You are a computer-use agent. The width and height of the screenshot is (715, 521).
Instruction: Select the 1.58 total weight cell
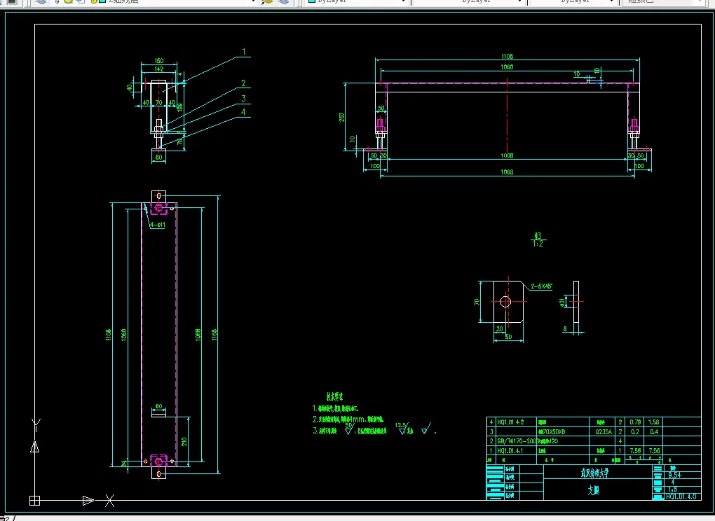(x=654, y=422)
